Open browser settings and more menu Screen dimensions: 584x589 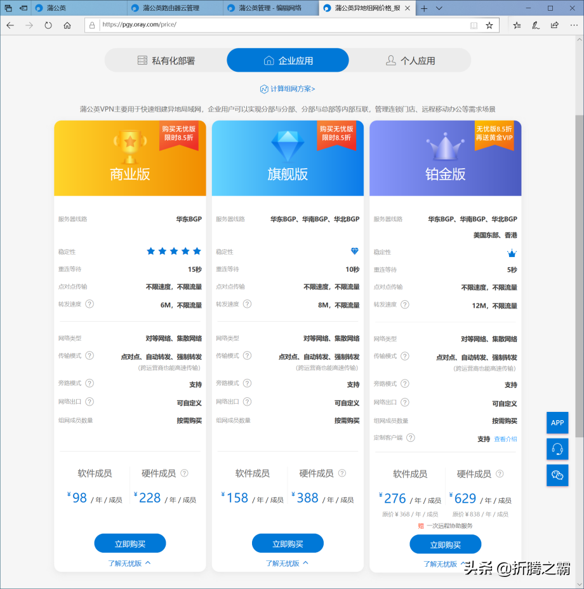coord(574,25)
